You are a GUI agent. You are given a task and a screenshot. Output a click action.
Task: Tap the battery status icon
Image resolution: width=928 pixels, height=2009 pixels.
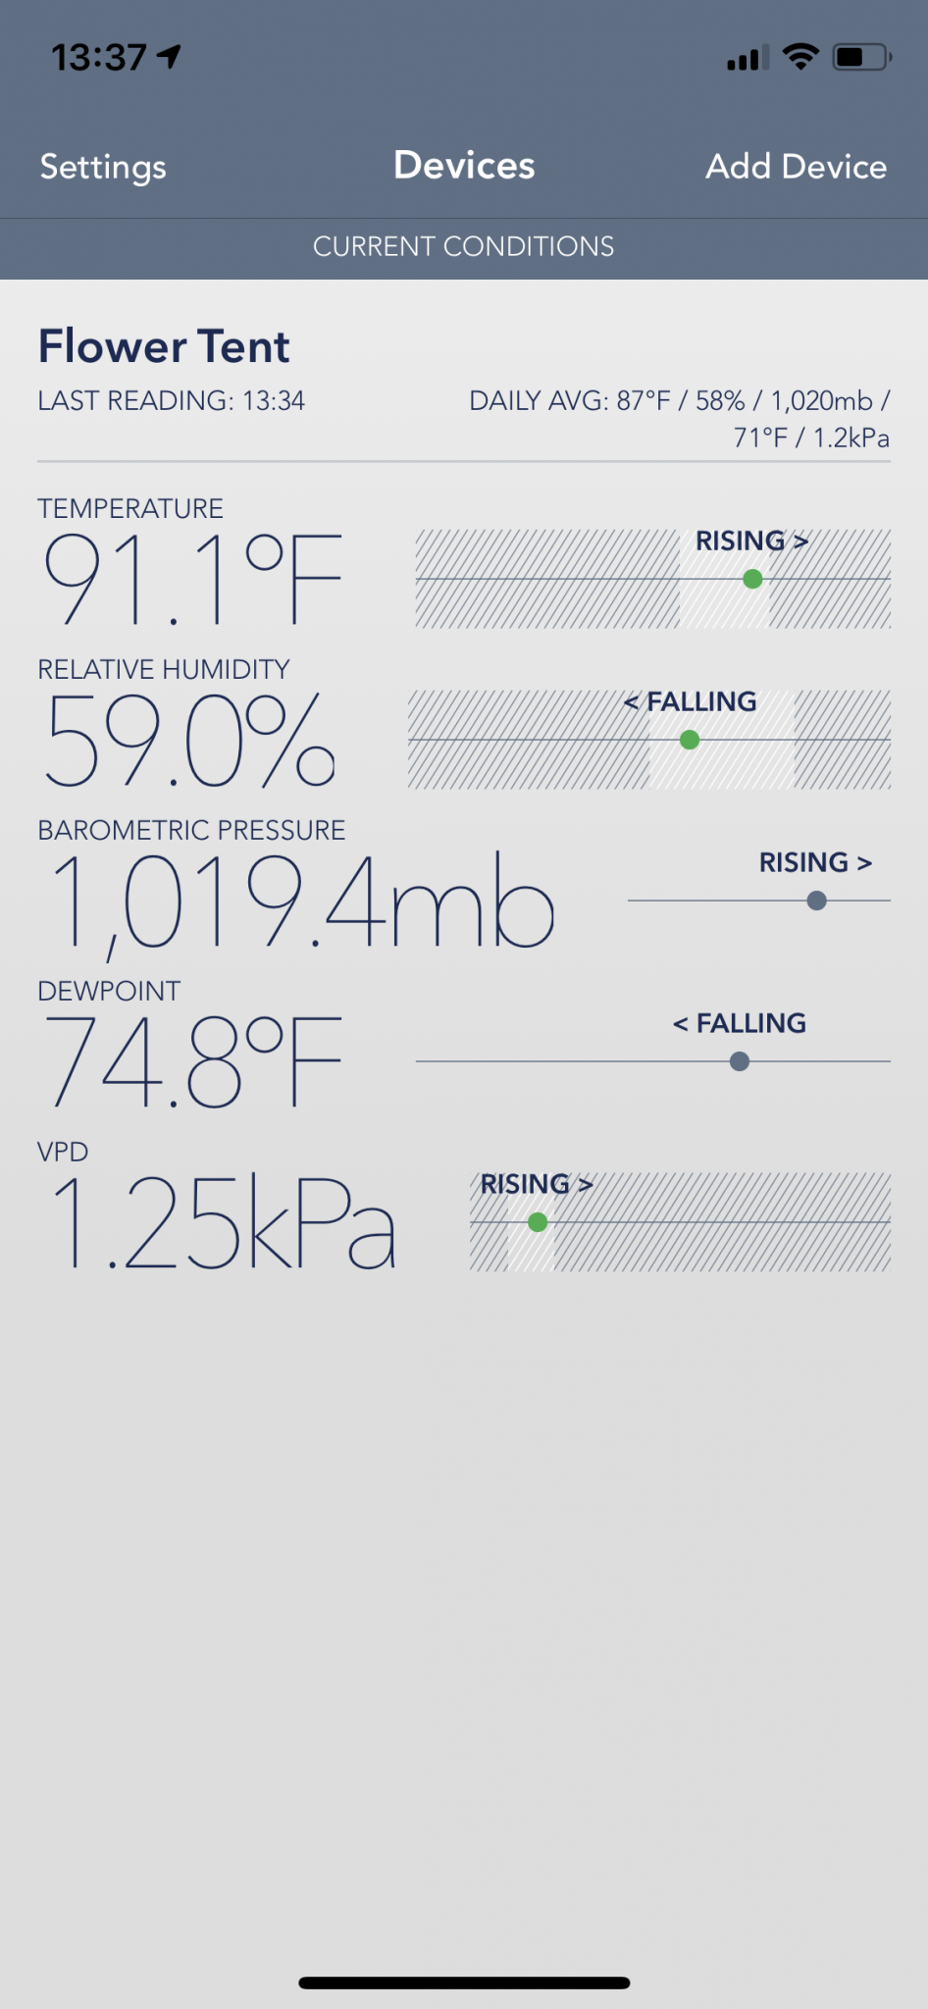click(x=860, y=57)
